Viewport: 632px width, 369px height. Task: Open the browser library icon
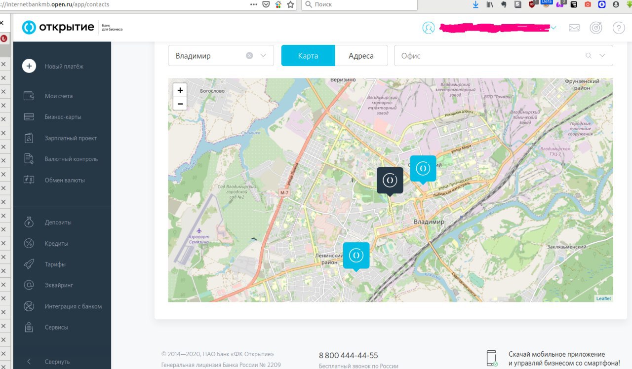click(x=490, y=4)
